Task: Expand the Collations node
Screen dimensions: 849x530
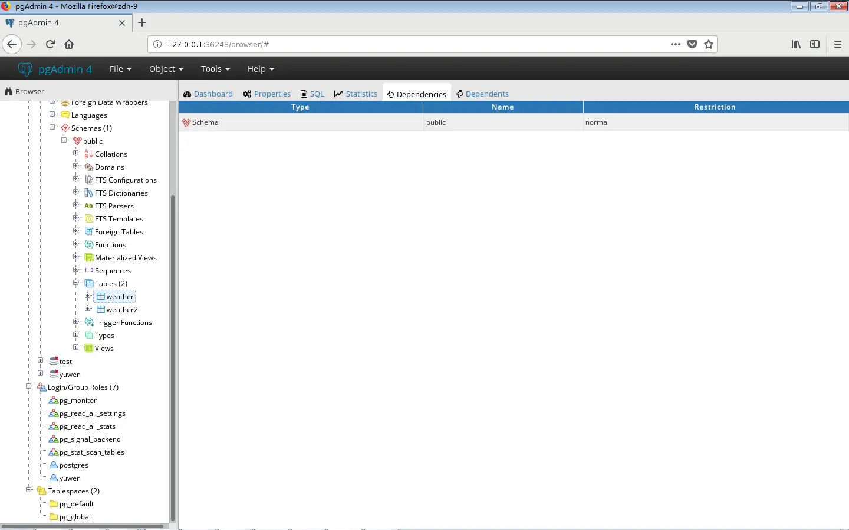Action: (76, 153)
